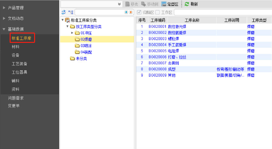Select the 电阻焊 process name
Image resolution: width=272 pixels, height=149 pixels.
(173, 51)
